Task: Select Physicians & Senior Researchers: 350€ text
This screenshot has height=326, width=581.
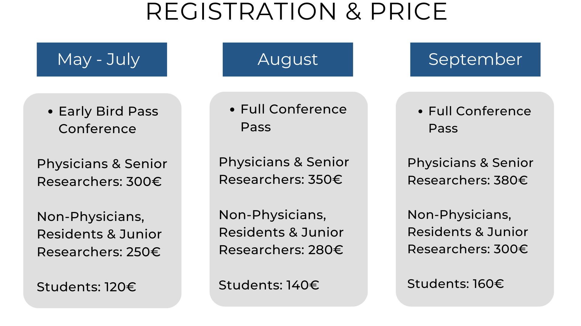Action: [x=284, y=171]
